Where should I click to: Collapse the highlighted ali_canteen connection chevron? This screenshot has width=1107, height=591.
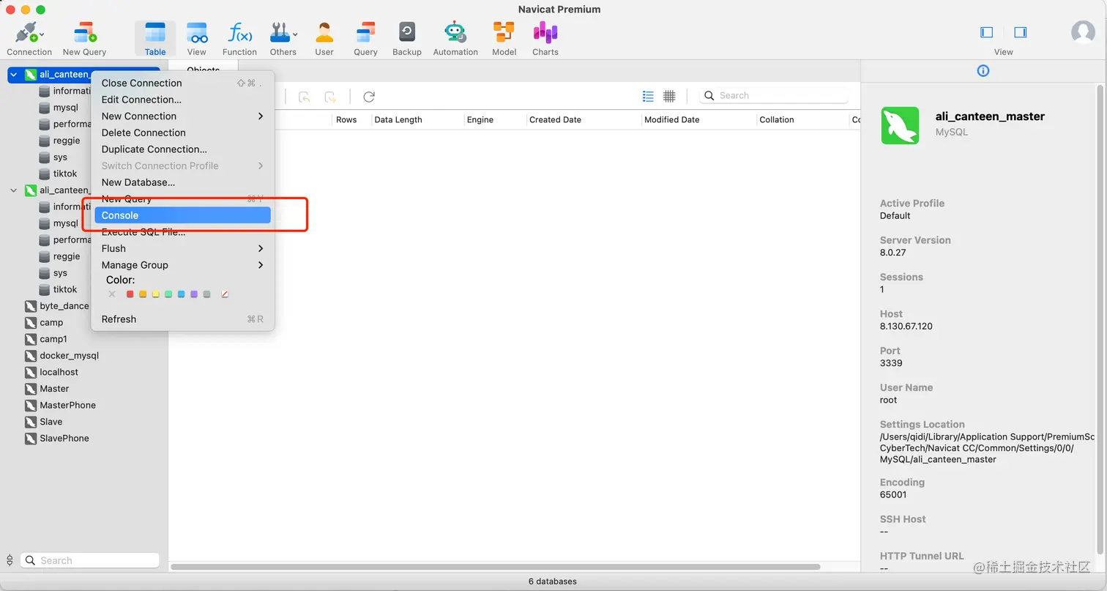point(13,75)
